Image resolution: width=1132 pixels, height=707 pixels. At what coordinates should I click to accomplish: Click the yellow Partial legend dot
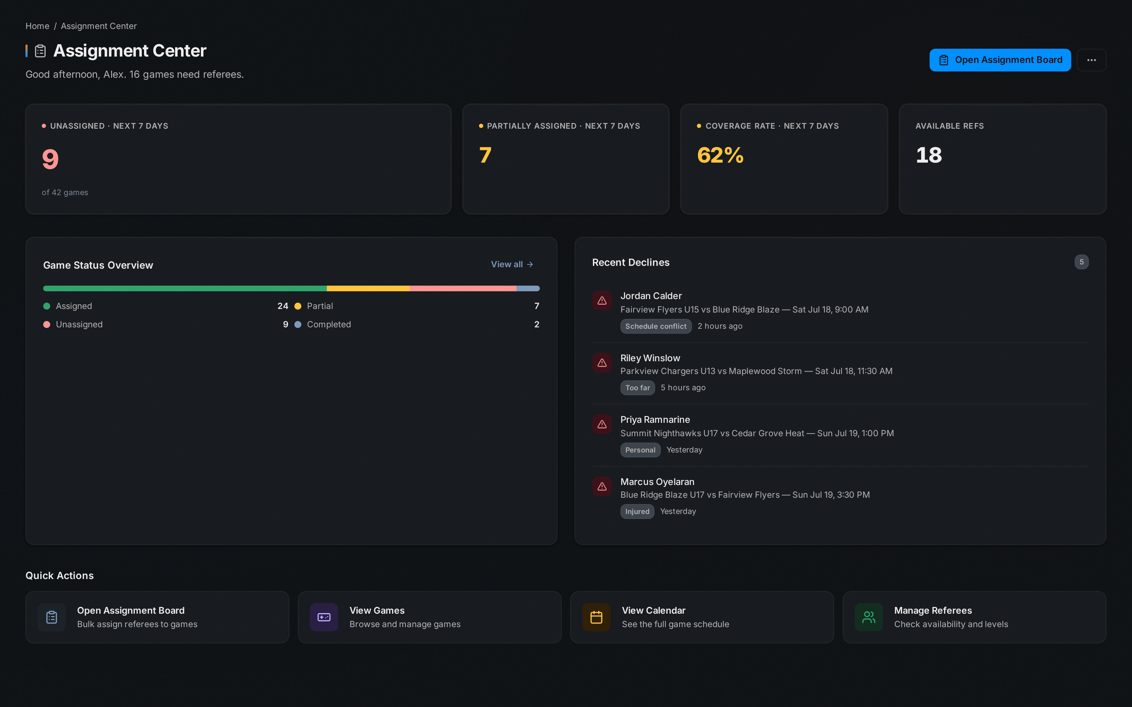tap(298, 306)
